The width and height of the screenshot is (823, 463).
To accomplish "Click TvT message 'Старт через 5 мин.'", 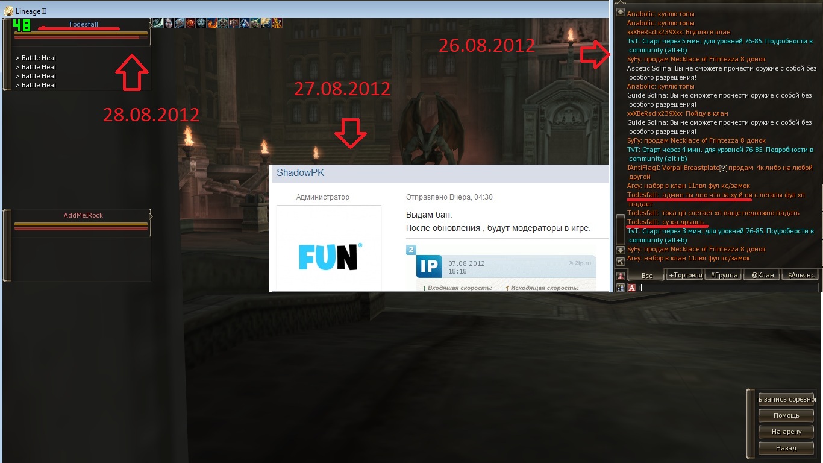I will [720, 46].
